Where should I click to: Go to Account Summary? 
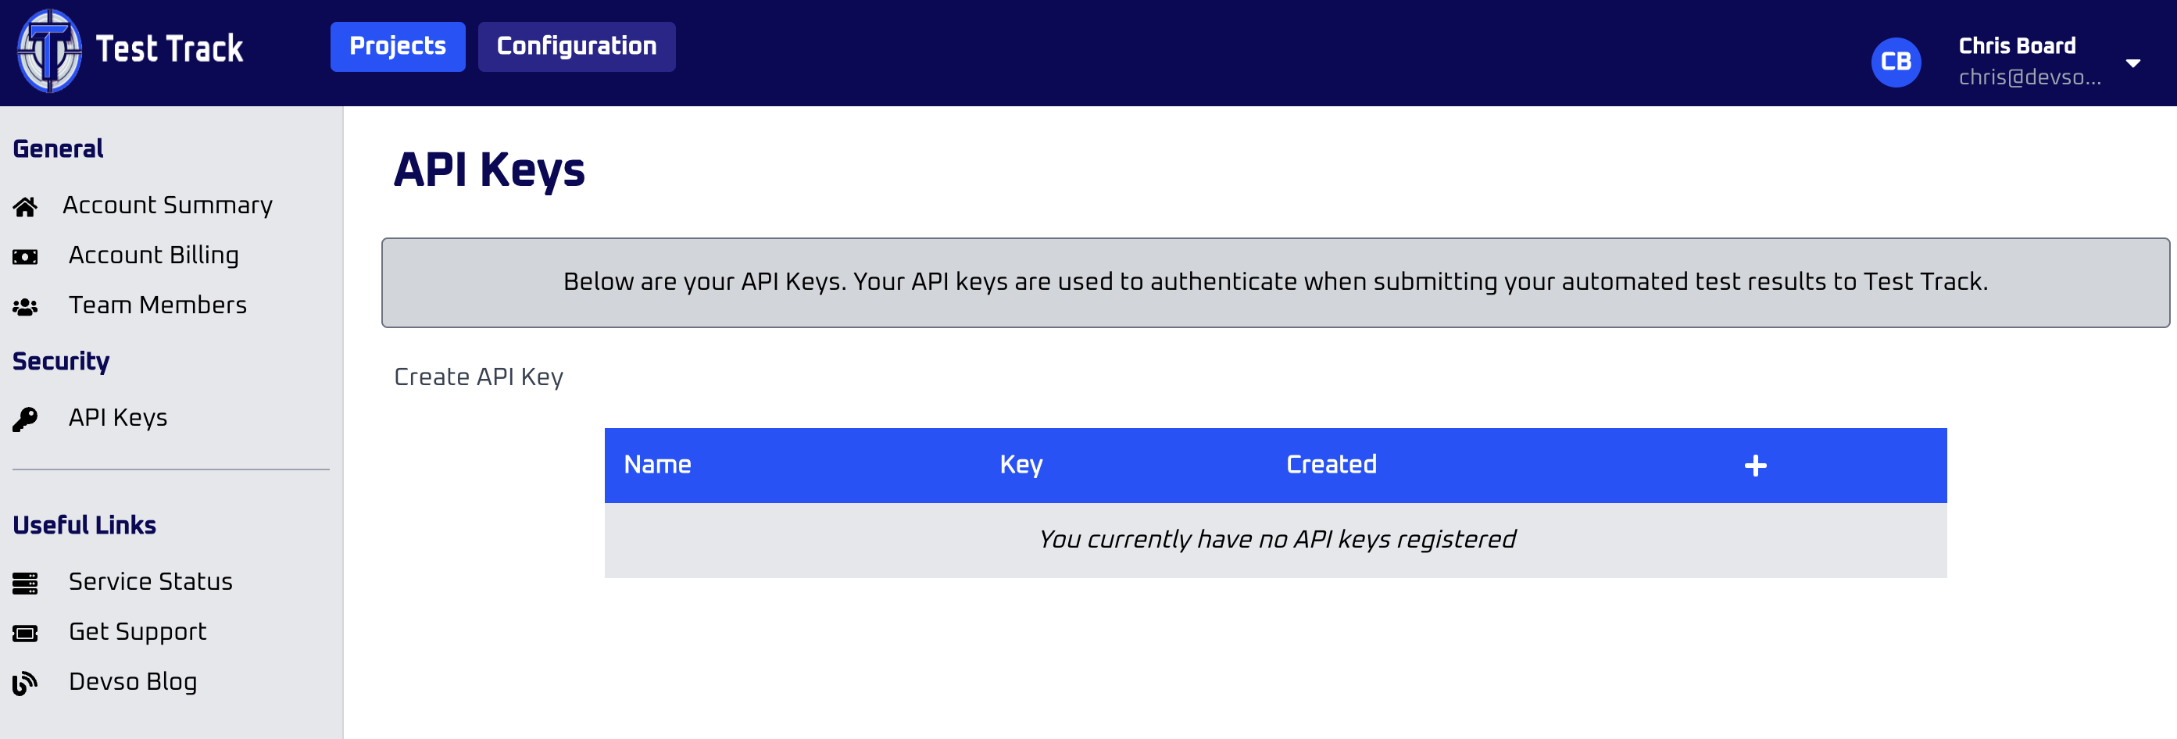point(167,205)
